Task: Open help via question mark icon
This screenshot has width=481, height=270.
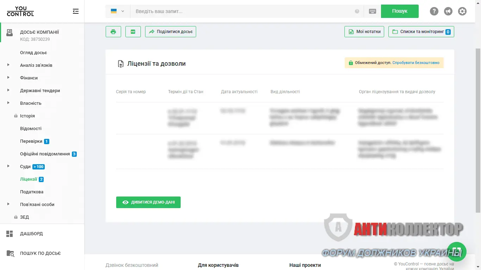Action: click(x=434, y=11)
